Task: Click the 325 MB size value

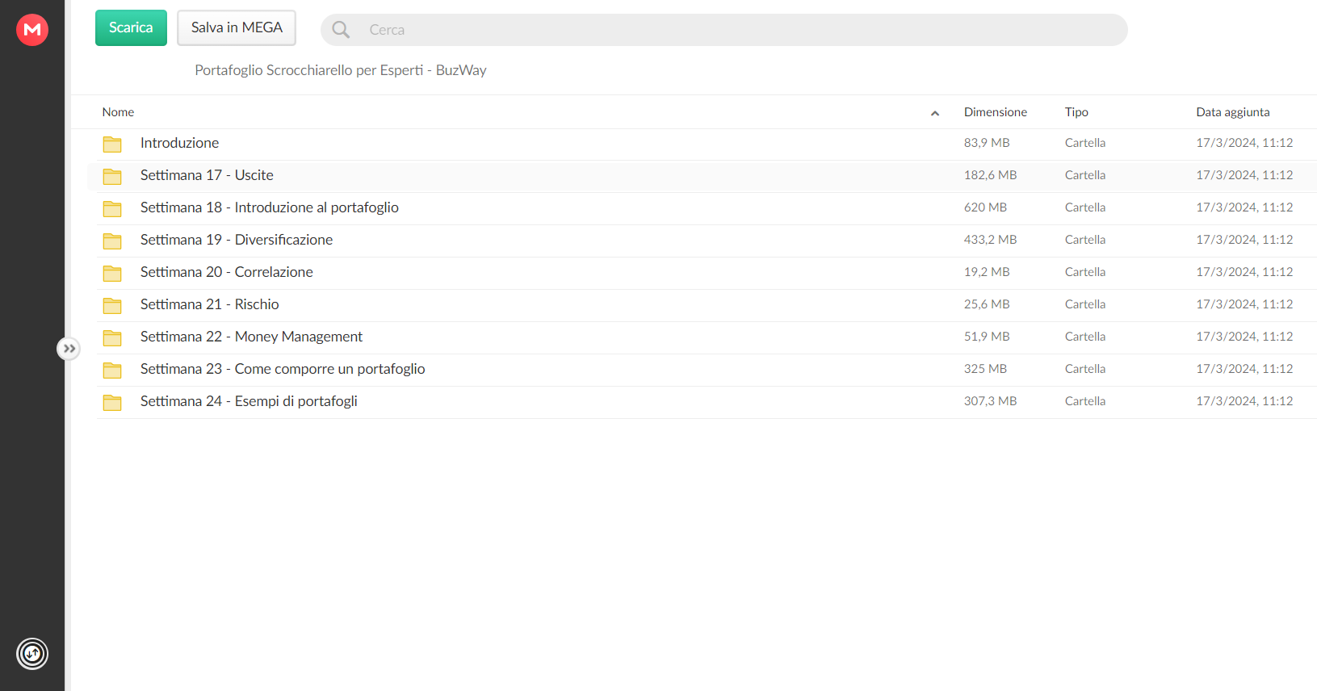Action: point(985,369)
